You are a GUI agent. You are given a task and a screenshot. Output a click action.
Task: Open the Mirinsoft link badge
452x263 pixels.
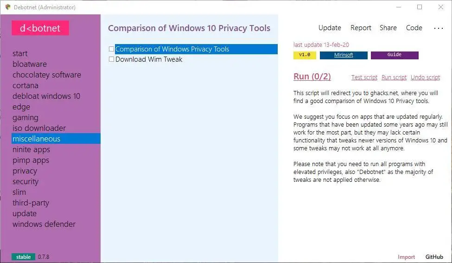tap(344, 55)
